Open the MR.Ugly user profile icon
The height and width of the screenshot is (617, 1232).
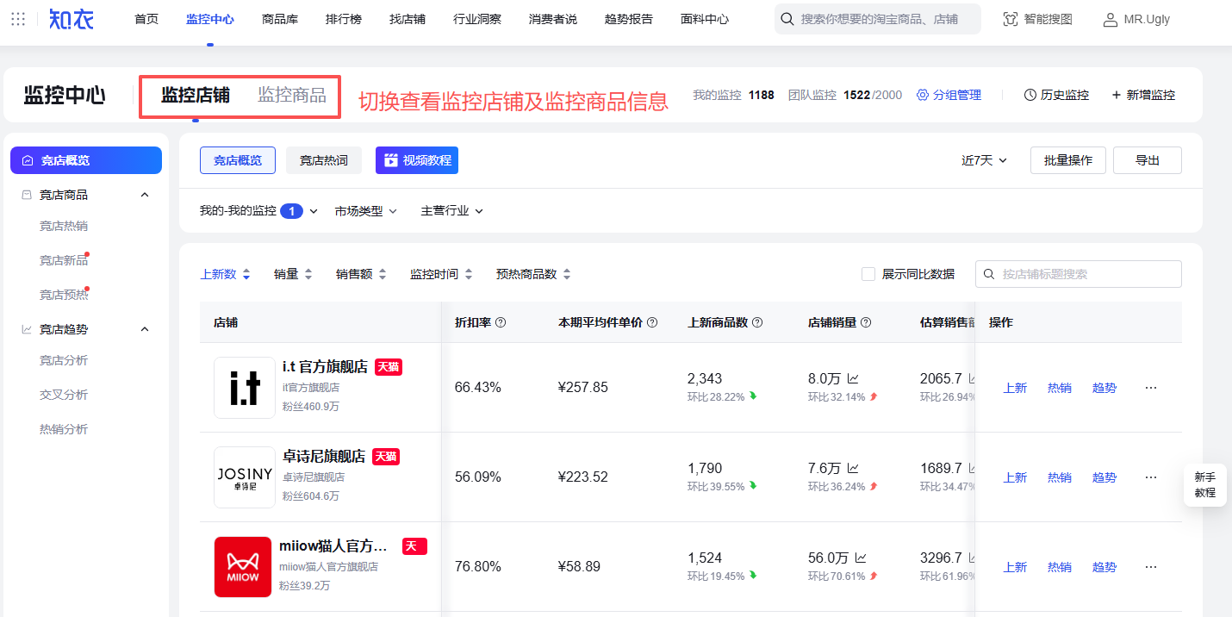pos(1111,19)
